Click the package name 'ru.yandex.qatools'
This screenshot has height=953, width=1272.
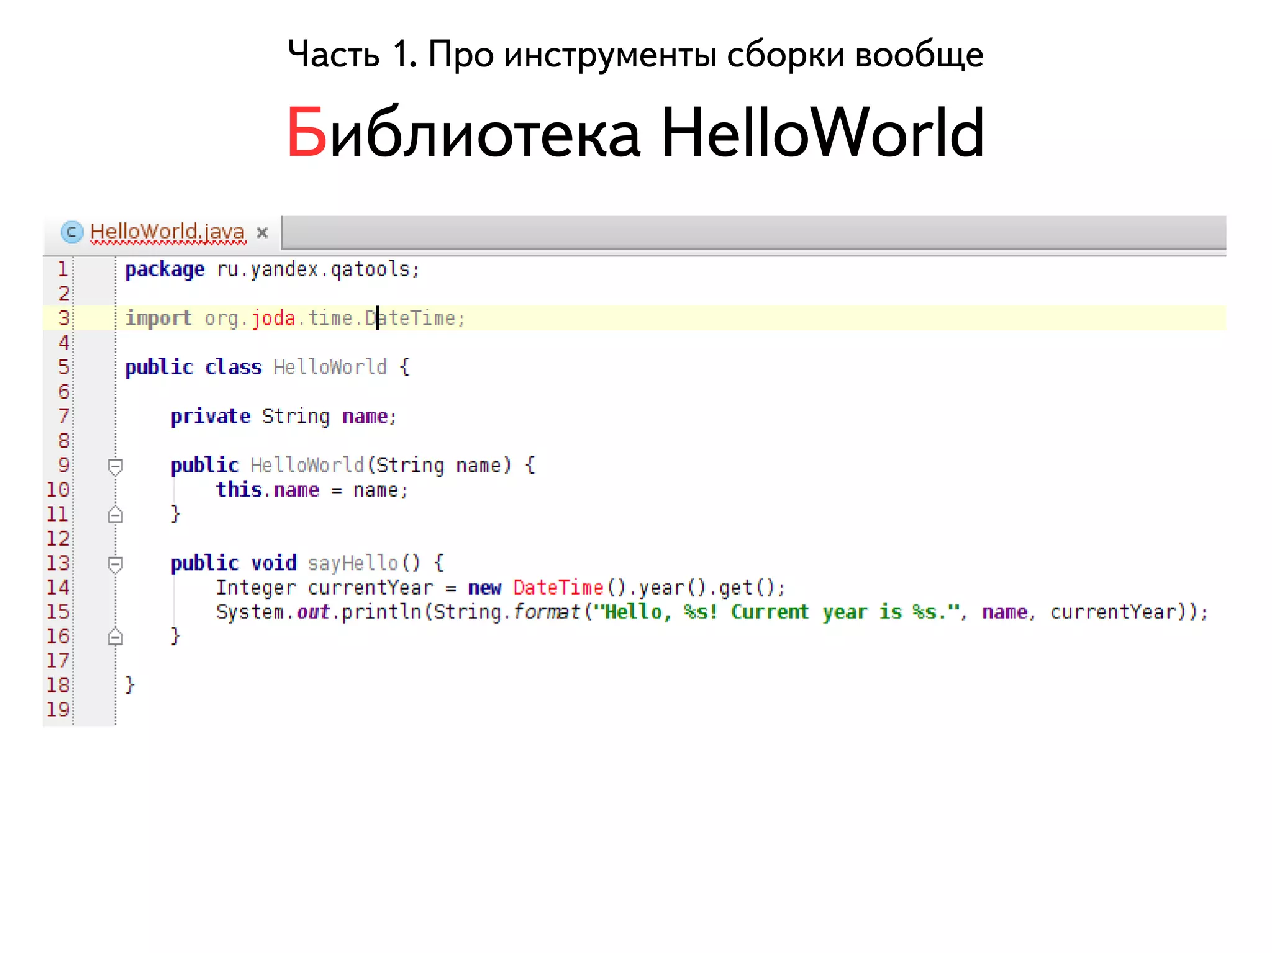[313, 270]
